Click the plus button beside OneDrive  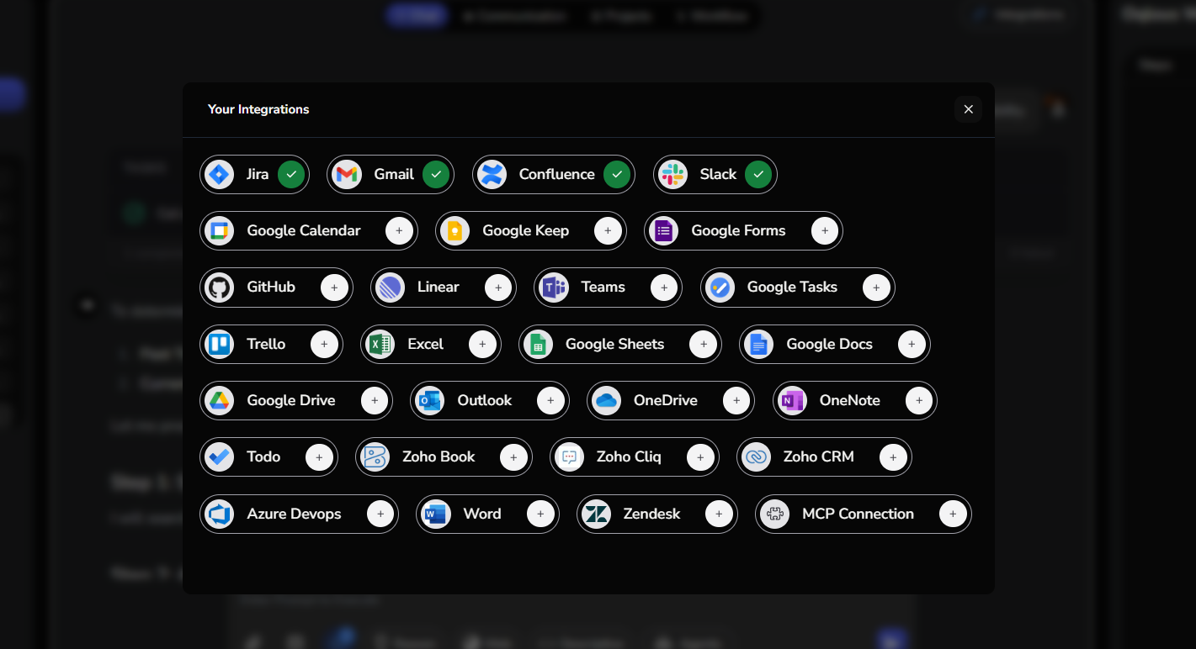(736, 401)
